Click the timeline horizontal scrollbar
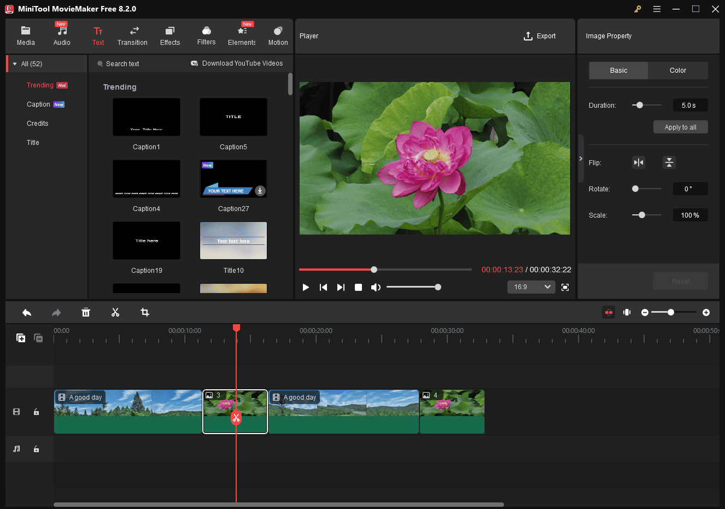725x509 pixels. (x=279, y=505)
